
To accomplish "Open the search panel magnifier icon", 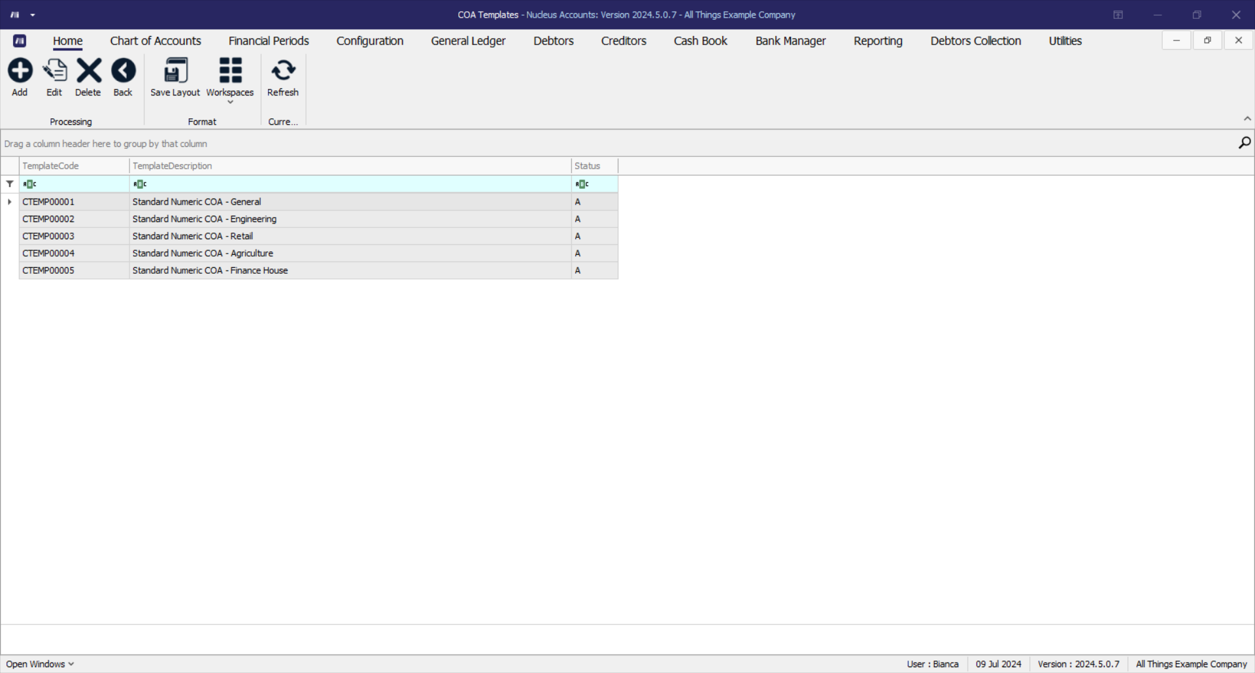I will point(1245,142).
